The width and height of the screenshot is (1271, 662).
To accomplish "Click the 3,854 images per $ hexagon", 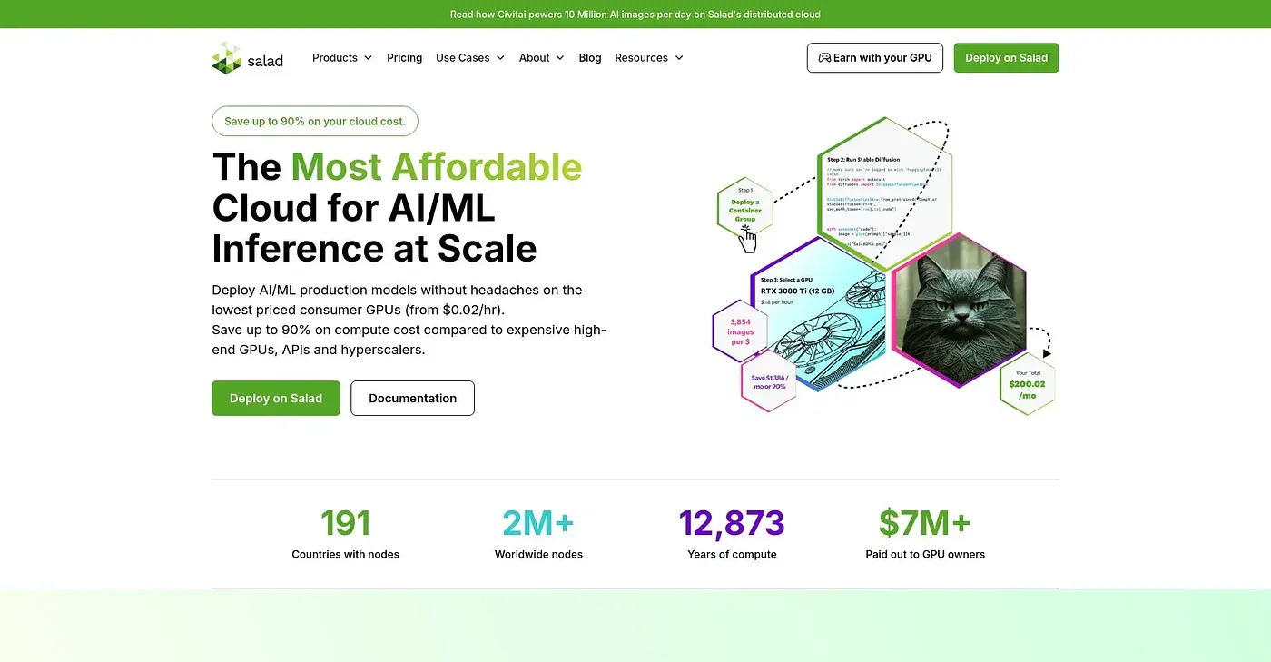I will 740,331.
